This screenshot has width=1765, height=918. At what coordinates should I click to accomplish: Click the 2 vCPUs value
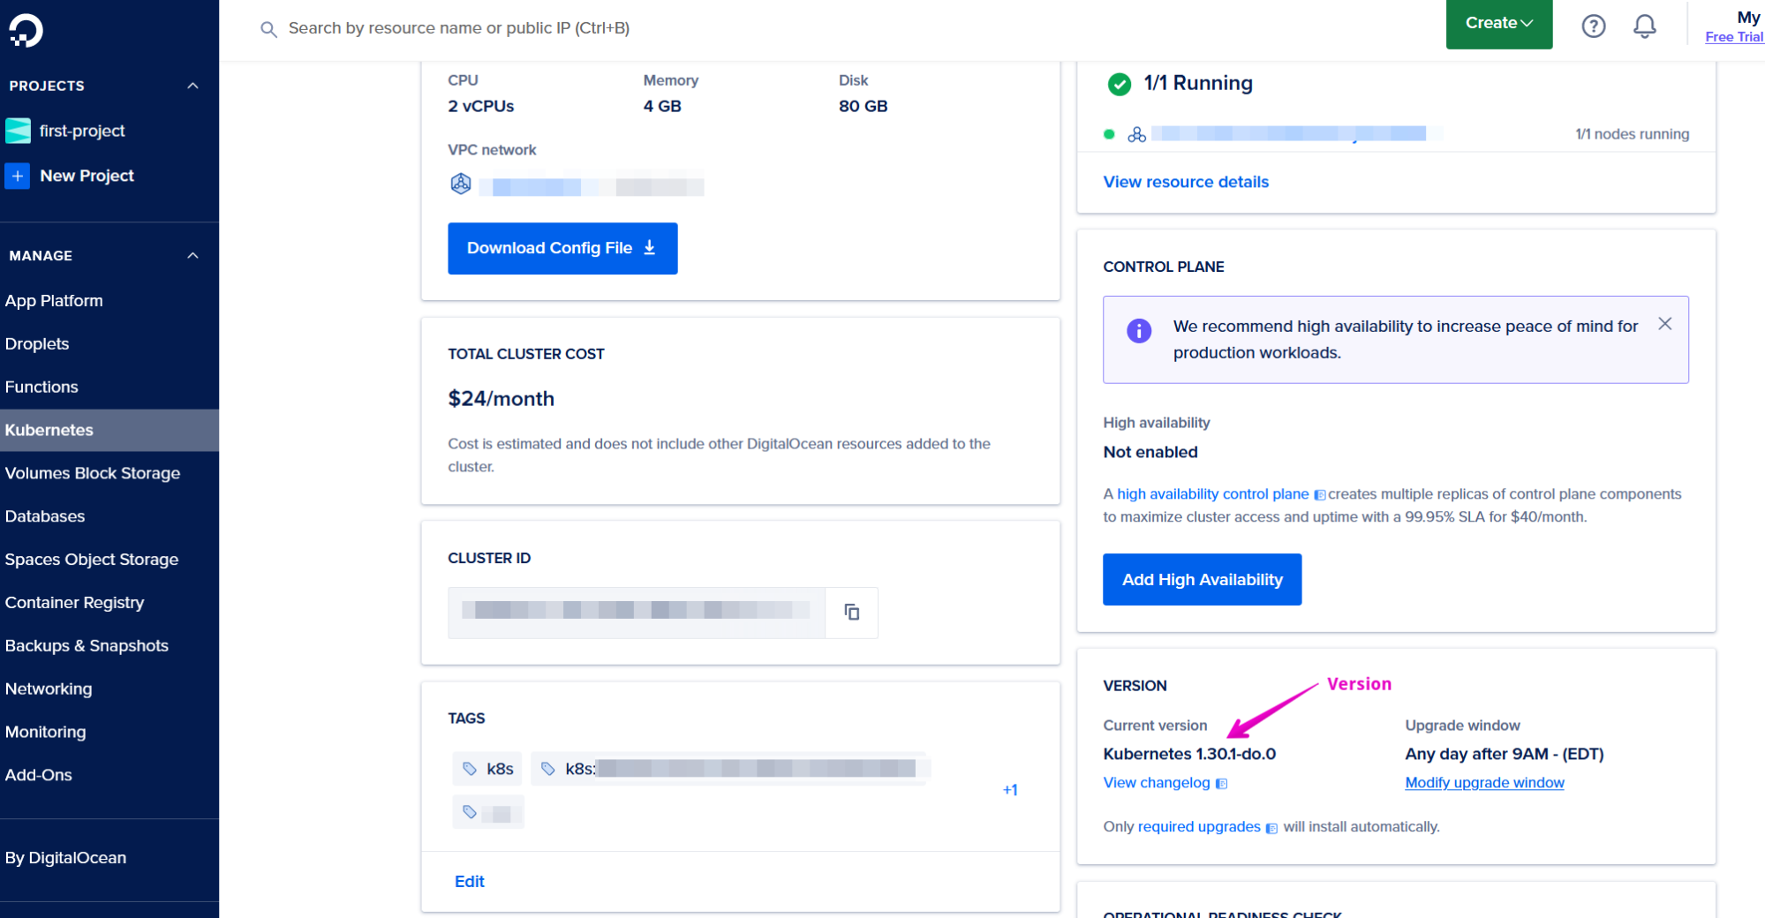pos(481,106)
